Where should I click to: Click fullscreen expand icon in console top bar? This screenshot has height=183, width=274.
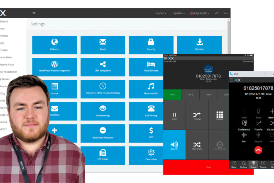[217, 13]
